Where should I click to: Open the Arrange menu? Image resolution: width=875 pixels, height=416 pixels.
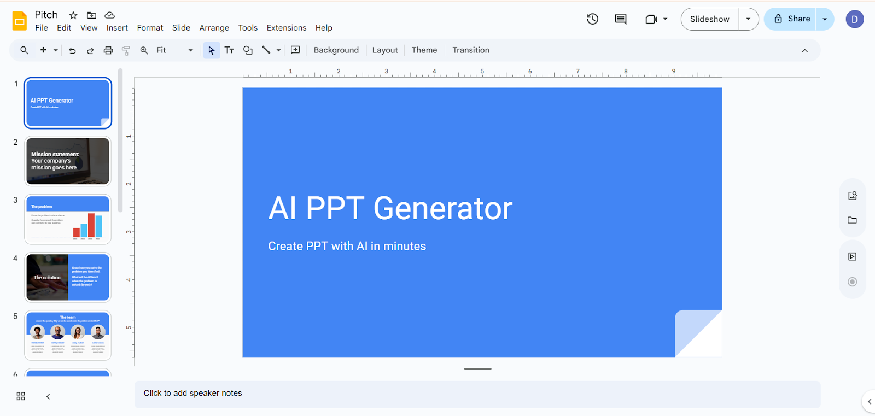(x=214, y=28)
